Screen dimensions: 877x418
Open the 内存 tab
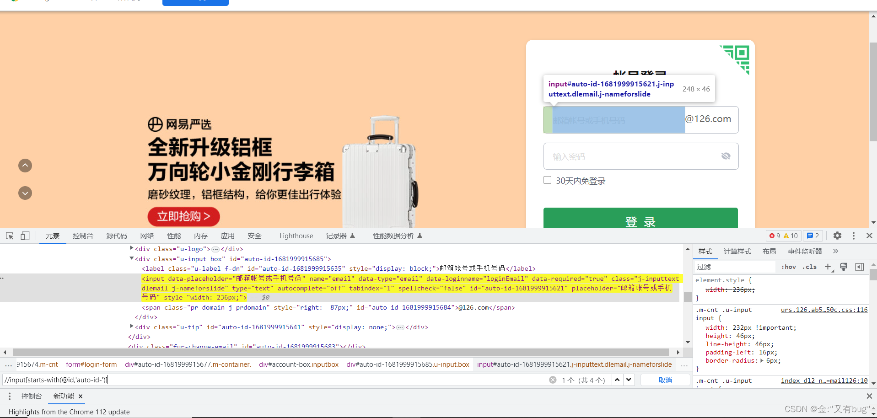point(201,236)
